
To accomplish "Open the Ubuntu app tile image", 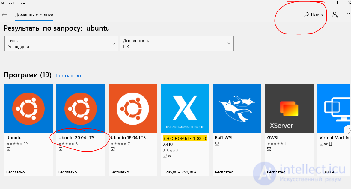I will point(28,109).
